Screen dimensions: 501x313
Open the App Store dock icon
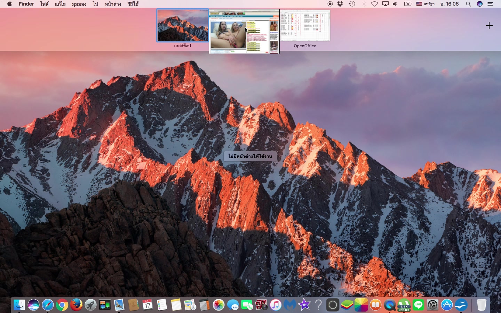pyautogui.click(x=447, y=305)
